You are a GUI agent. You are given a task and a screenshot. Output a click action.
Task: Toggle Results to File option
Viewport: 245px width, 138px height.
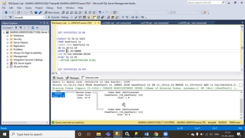(x=117, y=17)
